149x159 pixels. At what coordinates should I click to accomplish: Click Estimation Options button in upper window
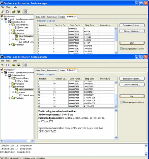(x=132, y=25)
